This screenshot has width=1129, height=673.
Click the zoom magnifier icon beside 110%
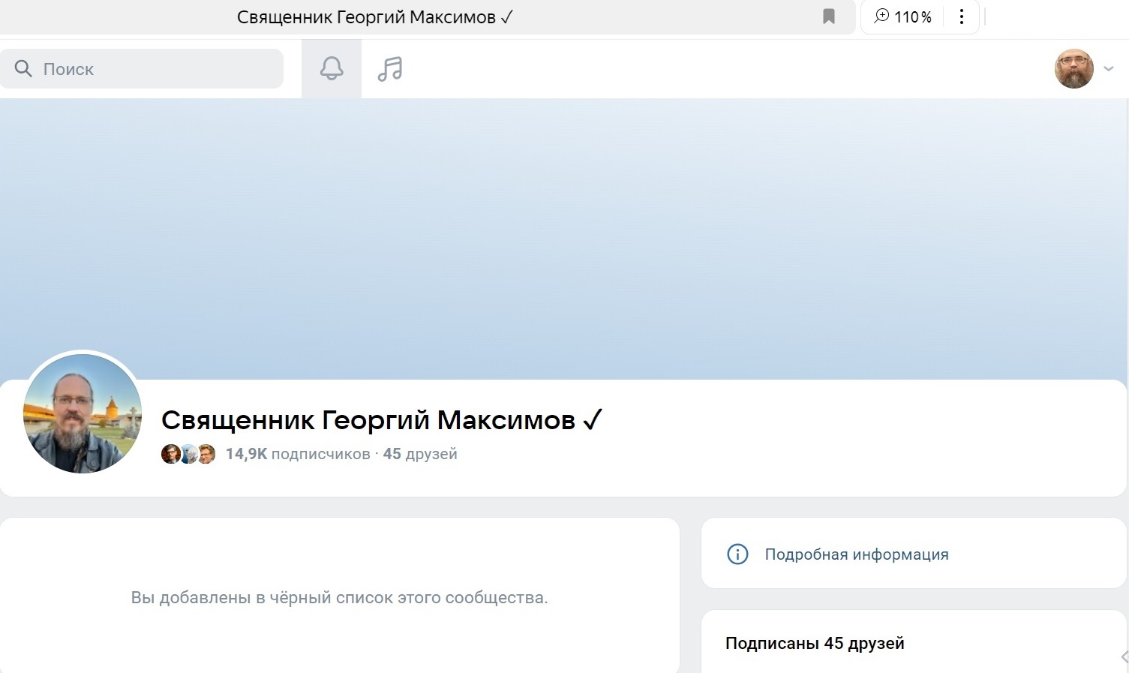tap(881, 17)
